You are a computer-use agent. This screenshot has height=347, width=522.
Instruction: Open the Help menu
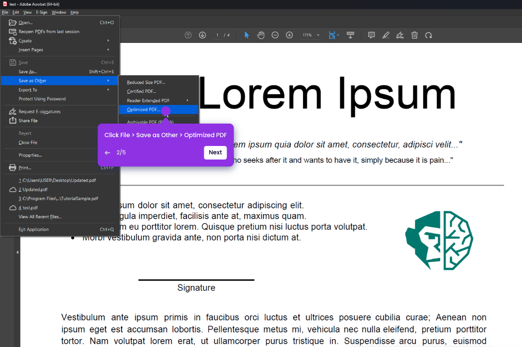coord(75,12)
